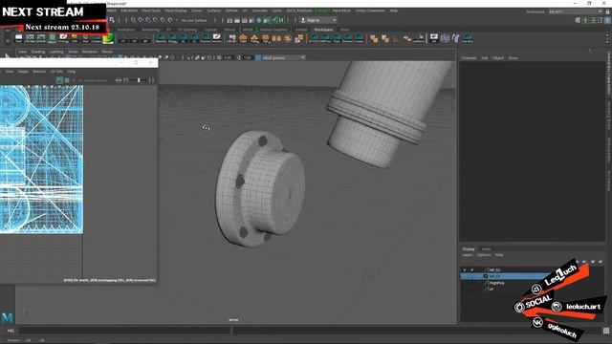Open viewport Lighting menu
The width and height of the screenshot is (612, 344).
[56, 52]
